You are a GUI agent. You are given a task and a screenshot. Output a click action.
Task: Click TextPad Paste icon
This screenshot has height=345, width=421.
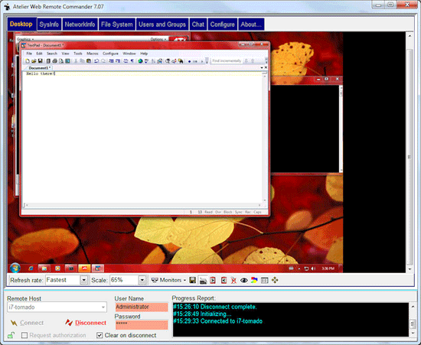(89, 61)
